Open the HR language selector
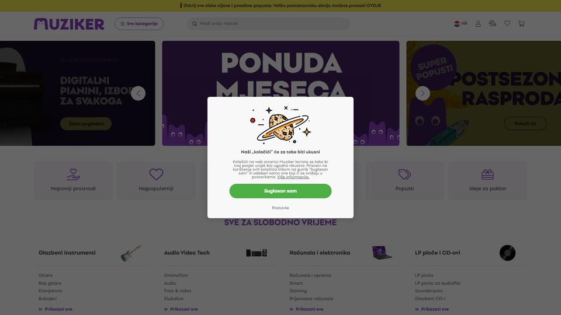 tap(460, 23)
